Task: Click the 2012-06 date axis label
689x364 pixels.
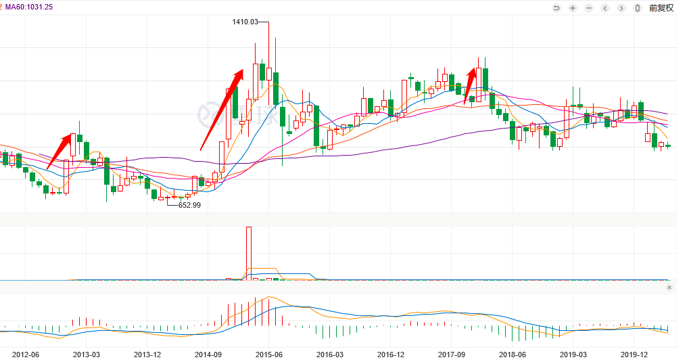Action: click(x=26, y=355)
